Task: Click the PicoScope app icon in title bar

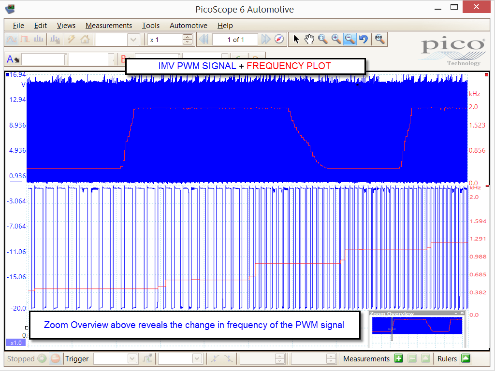Action: pyautogui.click(x=10, y=9)
